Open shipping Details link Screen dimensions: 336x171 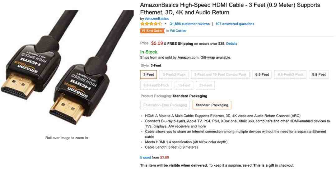point(232,44)
